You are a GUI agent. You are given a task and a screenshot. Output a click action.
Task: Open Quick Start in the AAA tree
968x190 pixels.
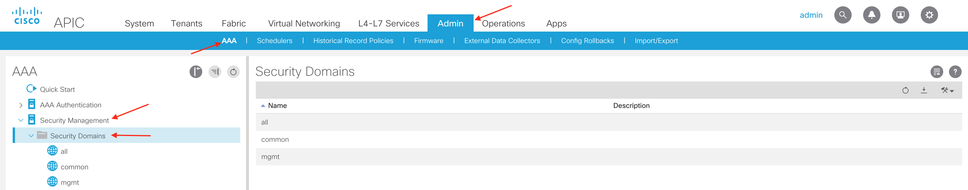(x=57, y=89)
